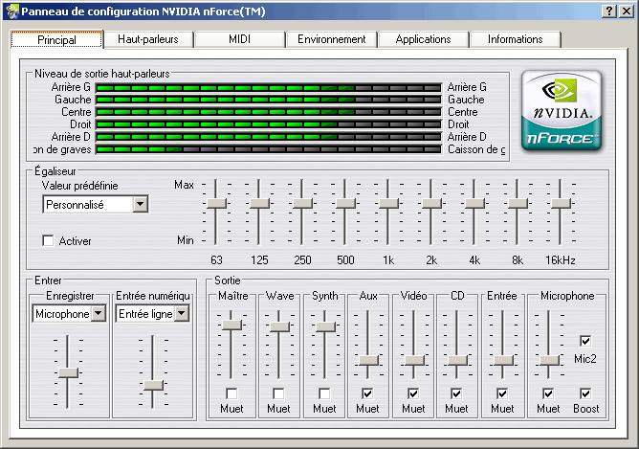Enable the equalizer Activer checkbox
The width and height of the screenshot is (639, 449).
click(x=48, y=240)
